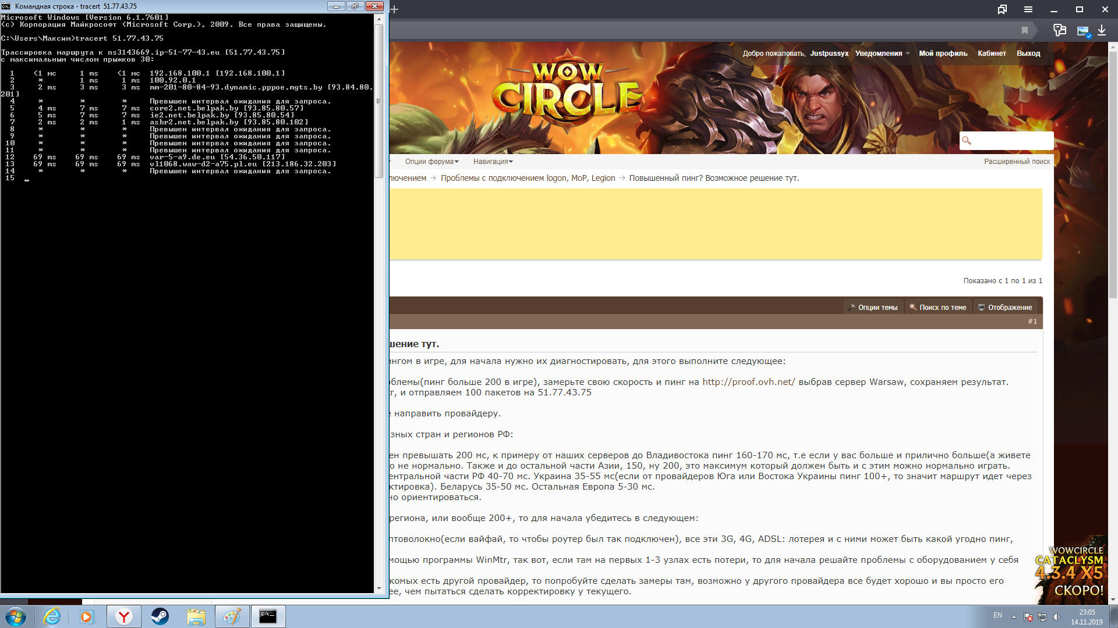Viewport: 1118px width, 628px height.
Task: Open a new browser tab
Action: (394, 9)
